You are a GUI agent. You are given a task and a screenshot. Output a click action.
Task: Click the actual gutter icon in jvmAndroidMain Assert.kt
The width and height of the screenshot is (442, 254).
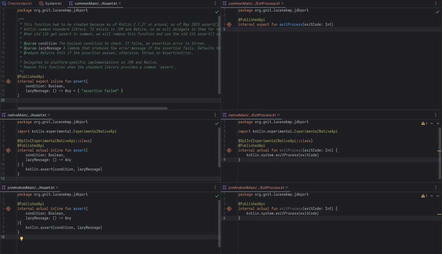coord(8,209)
